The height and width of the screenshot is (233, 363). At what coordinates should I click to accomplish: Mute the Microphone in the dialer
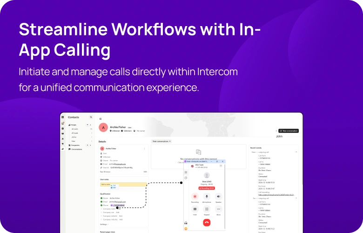click(207, 196)
